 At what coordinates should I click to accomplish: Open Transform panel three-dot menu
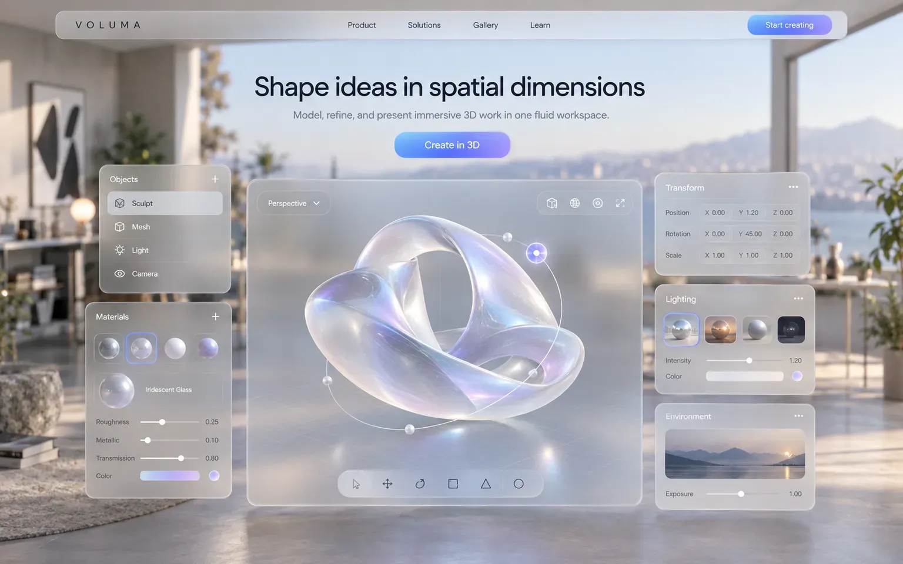(x=793, y=187)
